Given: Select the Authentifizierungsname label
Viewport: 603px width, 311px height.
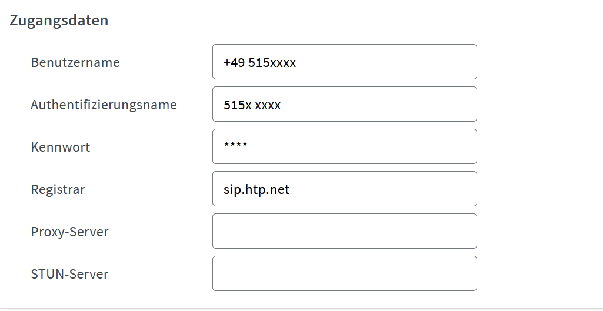Looking at the screenshot, I should [104, 105].
